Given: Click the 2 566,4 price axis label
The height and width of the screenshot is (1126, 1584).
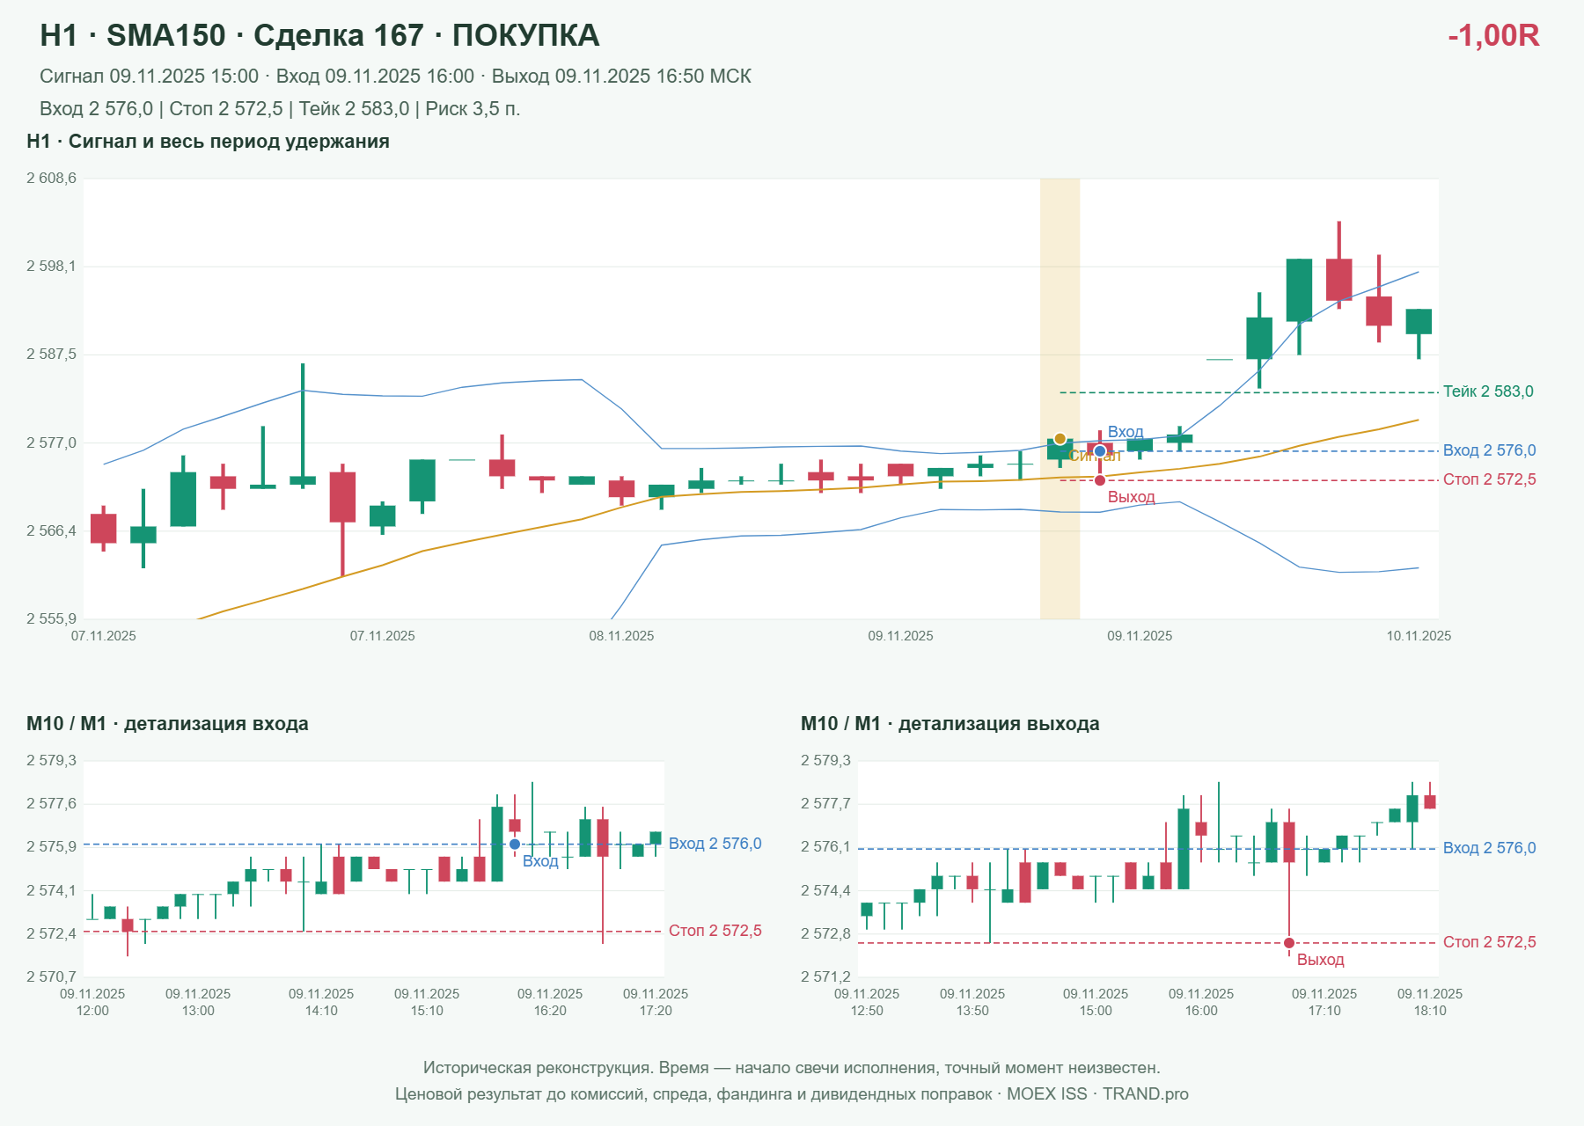Looking at the screenshot, I should 51,531.
